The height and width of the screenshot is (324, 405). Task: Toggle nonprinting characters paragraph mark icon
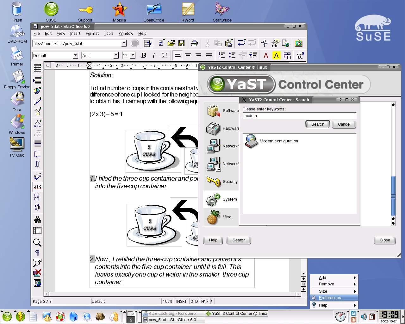[x=37, y=252]
